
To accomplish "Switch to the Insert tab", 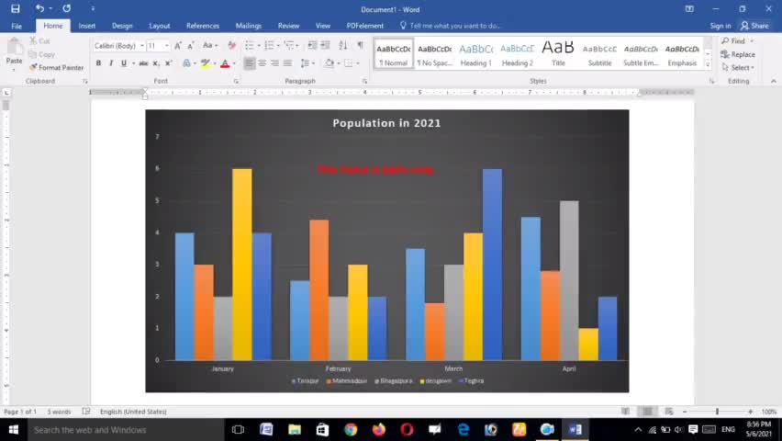I will pyautogui.click(x=87, y=26).
